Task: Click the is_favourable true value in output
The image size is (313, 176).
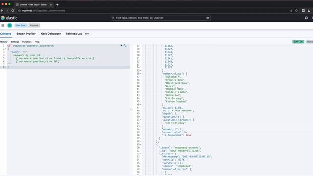Action: (x=188, y=135)
